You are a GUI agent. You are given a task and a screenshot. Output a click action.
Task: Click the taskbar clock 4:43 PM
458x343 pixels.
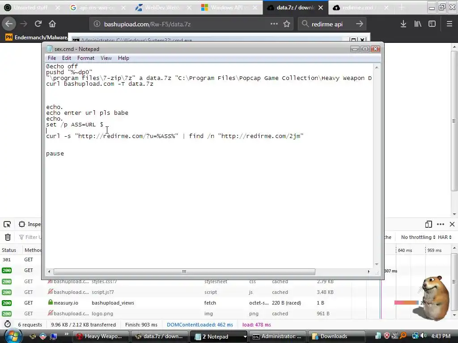coord(441,336)
